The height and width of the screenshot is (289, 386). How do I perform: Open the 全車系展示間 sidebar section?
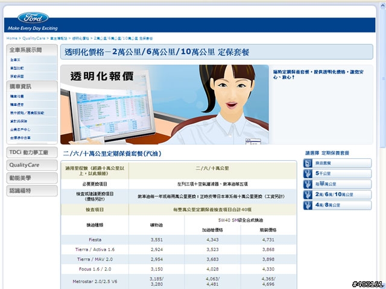click(x=32, y=50)
